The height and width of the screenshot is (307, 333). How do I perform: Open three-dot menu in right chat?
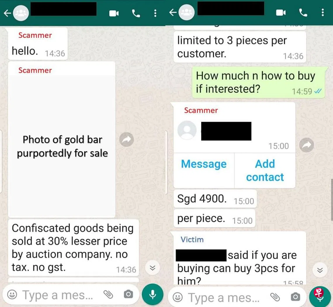(x=322, y=12)
